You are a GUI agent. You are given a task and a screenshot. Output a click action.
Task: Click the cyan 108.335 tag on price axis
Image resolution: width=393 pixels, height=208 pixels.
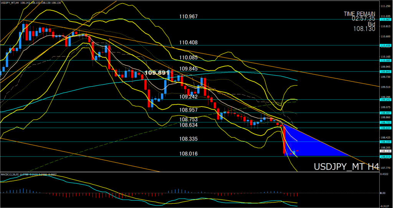385,142
